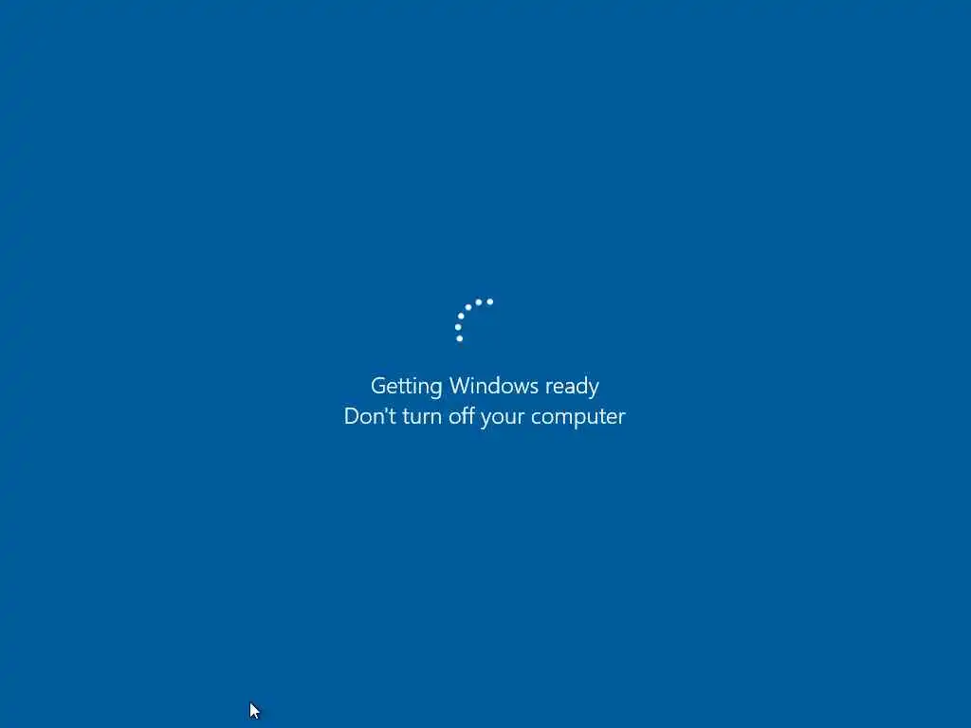Screen dimensions: 971x728
Task: Click the spinner dot just above the lowest dot
Action: point(458,327)
